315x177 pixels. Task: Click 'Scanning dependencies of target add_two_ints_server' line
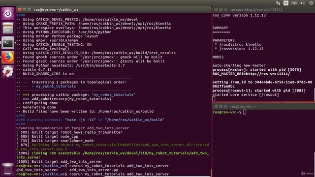[72, 128]
